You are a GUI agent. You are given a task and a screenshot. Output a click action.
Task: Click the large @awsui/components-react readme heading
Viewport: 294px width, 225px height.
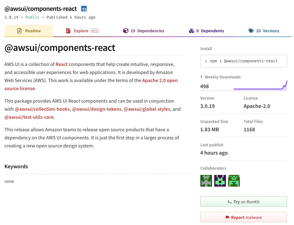(60, 48)
